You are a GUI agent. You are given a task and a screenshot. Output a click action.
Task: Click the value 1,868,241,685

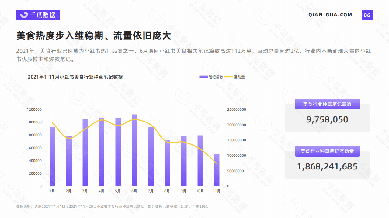click(x=327, y=166)
